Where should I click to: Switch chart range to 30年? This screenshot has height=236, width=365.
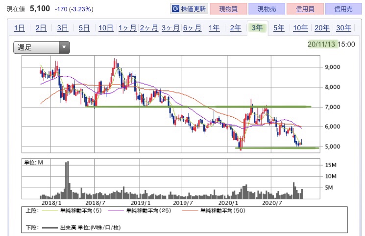coord(343,28)
